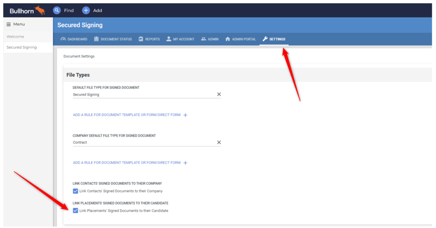This screenshot has height=228, width=436.
Task: Go to the Reports tab
Action: click(x=149, y=39)
